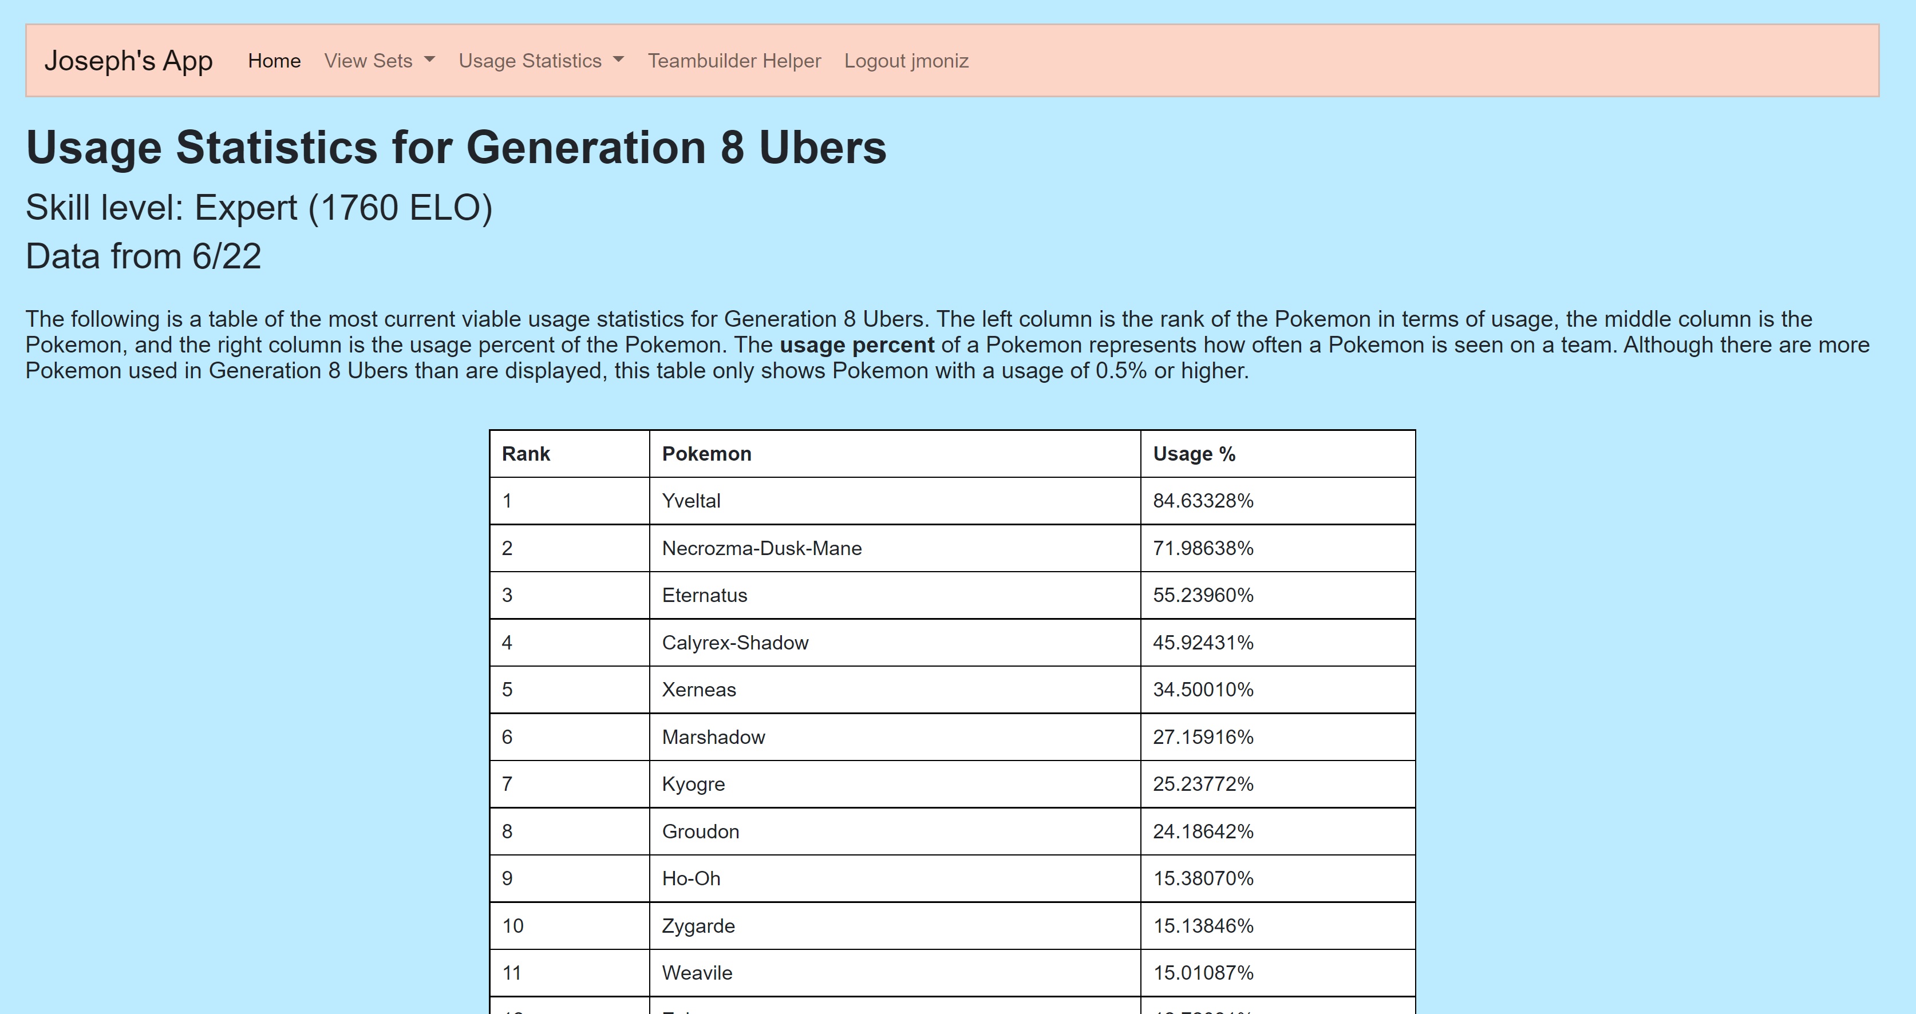
Task: Select the Yveltal table cell
Action: 691,501
